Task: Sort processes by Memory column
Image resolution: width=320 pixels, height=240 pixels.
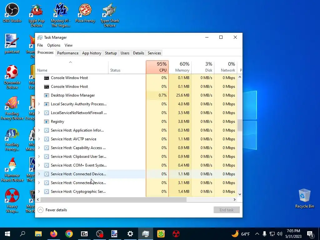Action: [x=180, y=67]
